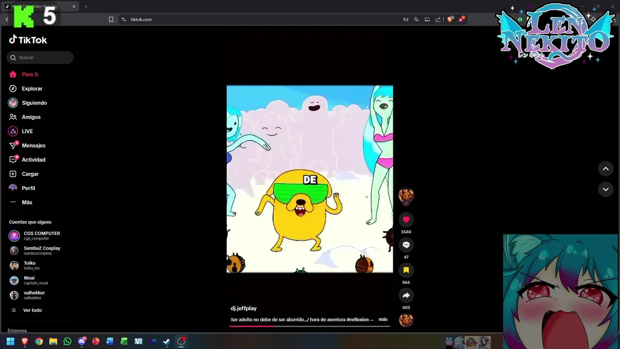Open Actividad notifications

coord(27,159)
